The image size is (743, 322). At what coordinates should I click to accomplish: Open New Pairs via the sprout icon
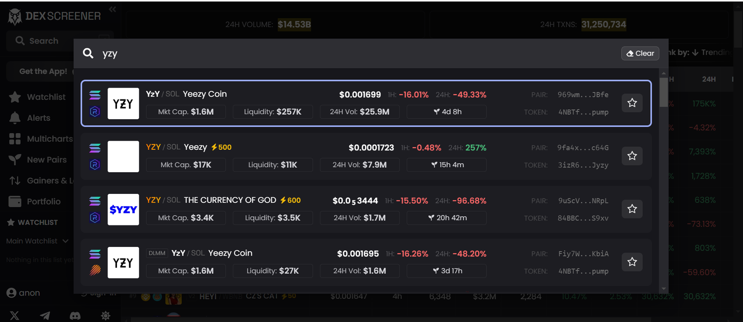click(15, 160)
